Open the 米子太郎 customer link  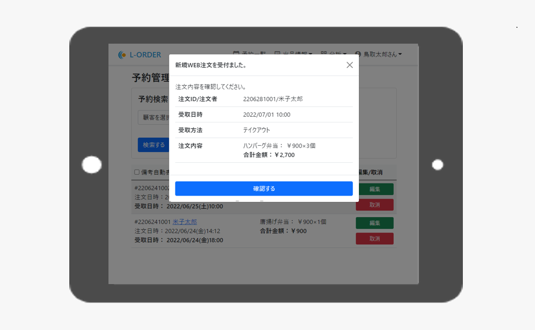[185, 222]
